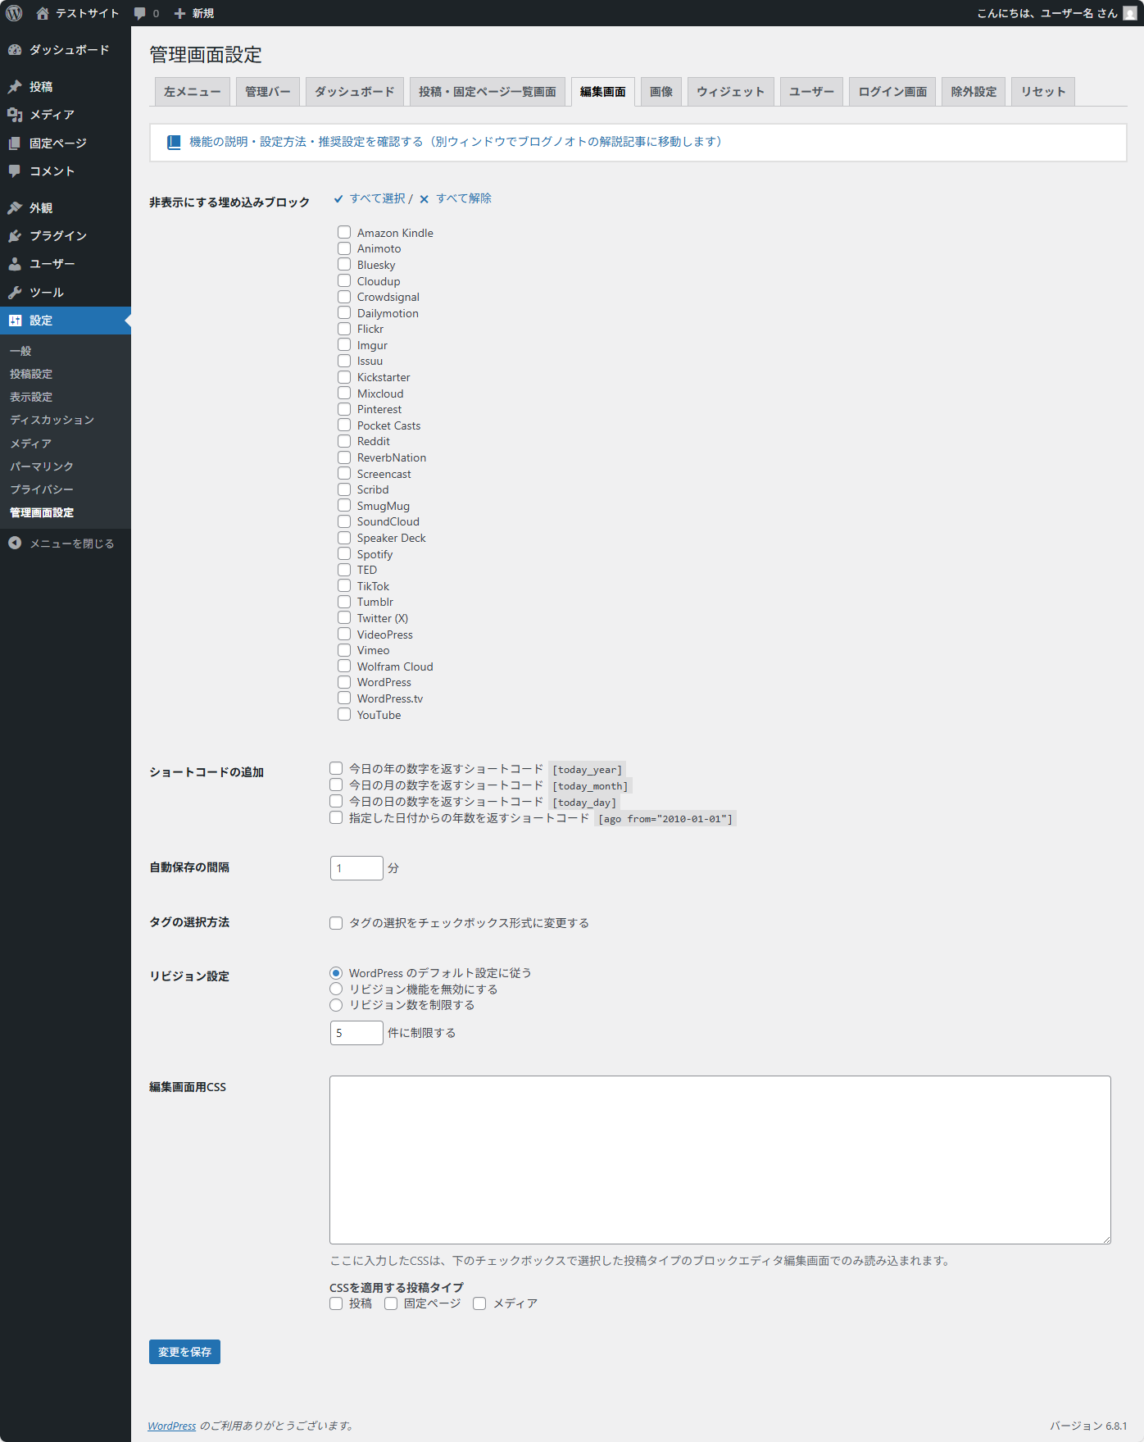
Task: Click the checkmark icon for すべて選択
Action: (338, 198)
